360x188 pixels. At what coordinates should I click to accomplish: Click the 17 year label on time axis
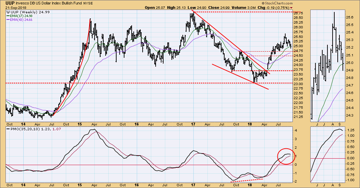pyautogui.click(x=193, y=125)
